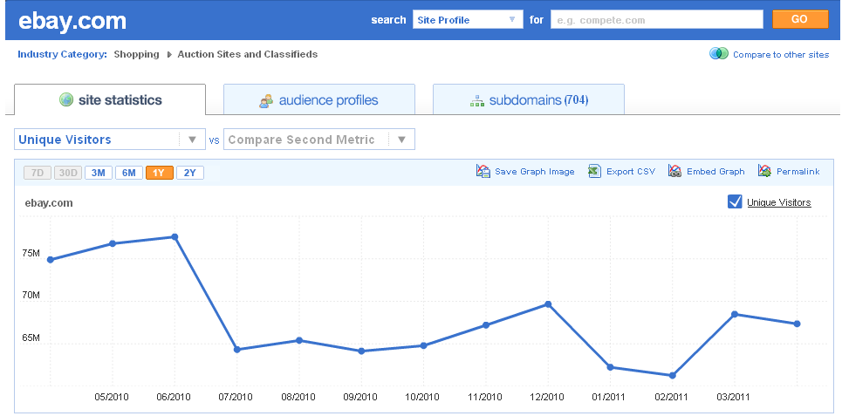Select the 1Y time range button
The width and height of the screenshot is (842, 416).
coord(160,173)
